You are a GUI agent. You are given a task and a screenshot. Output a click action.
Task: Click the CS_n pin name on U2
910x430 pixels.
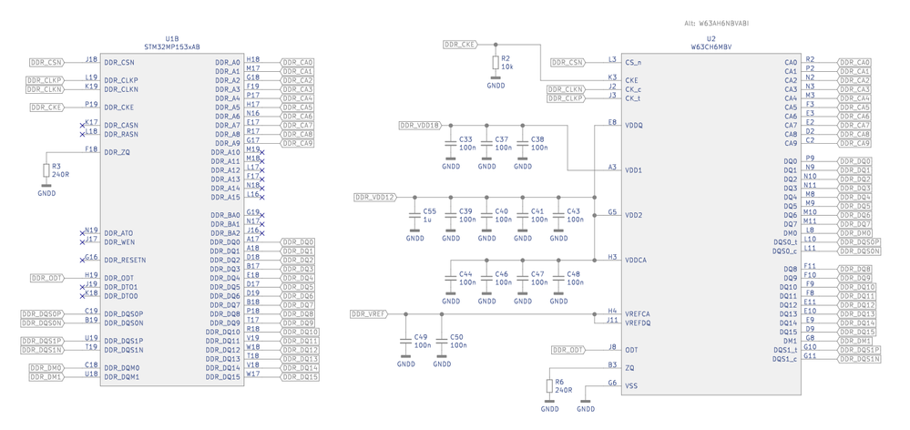coord(633,63)
